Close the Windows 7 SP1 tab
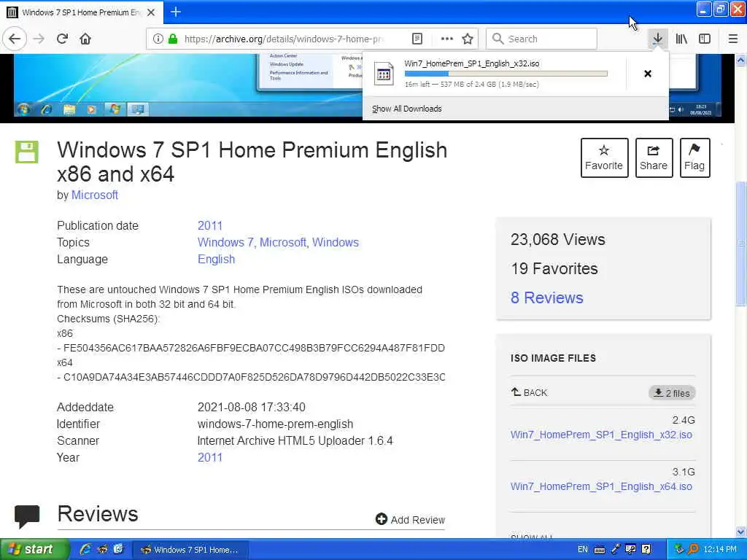This screenshot has width=747, height=560. tap(151, 12)
